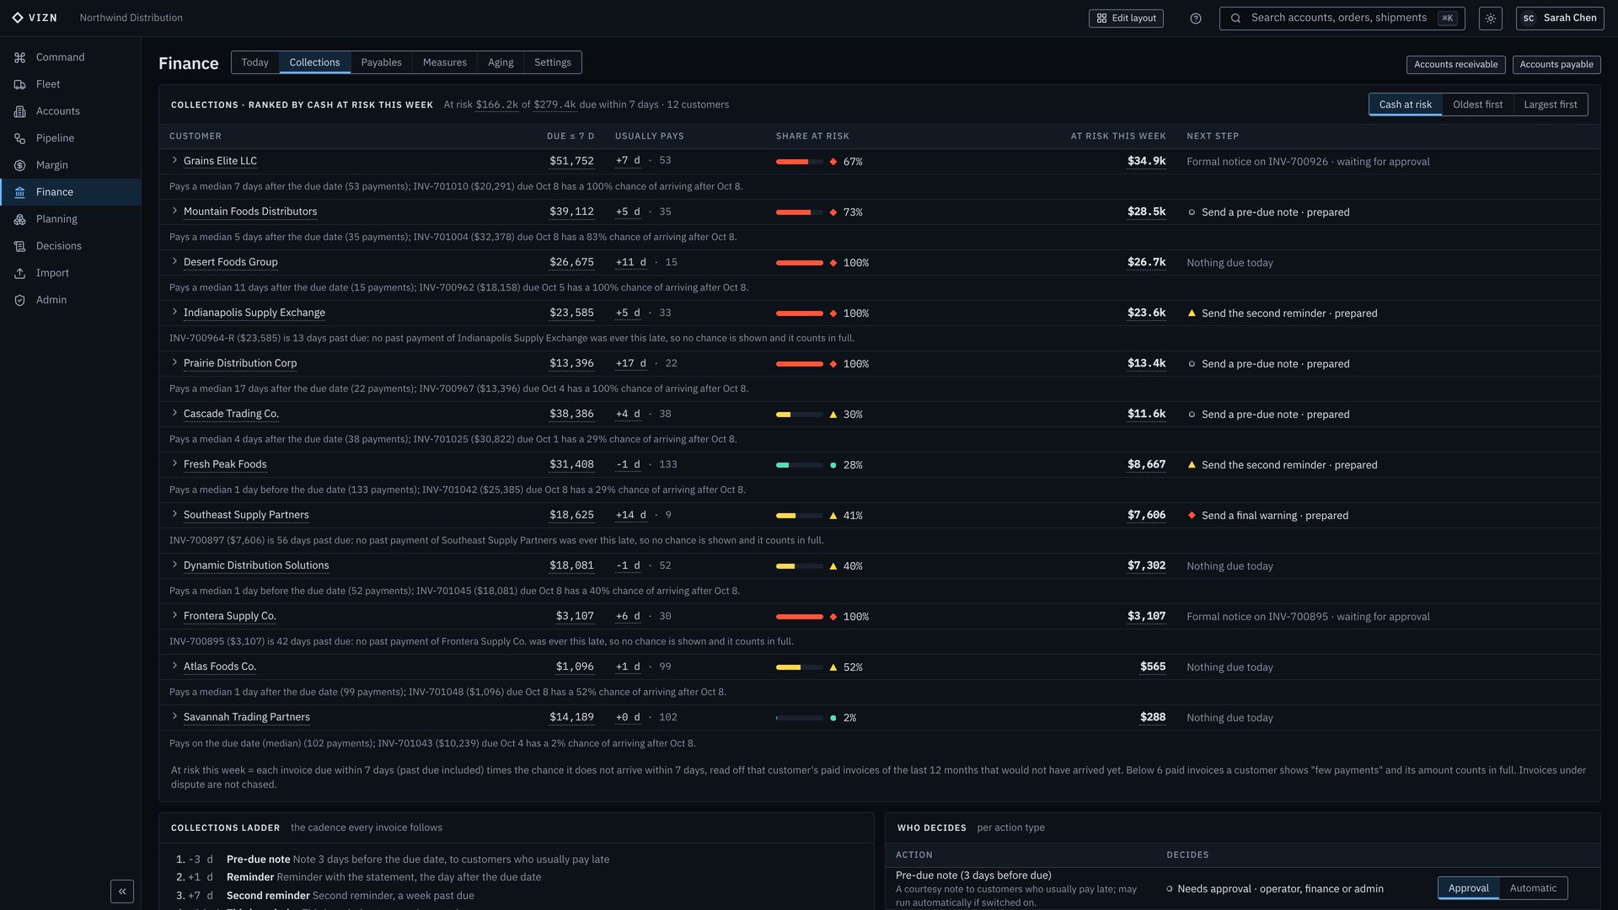Click the search magnifier icon
Screen dimensions: 1618x910
pyautogui.click(x=1235, y=18)
